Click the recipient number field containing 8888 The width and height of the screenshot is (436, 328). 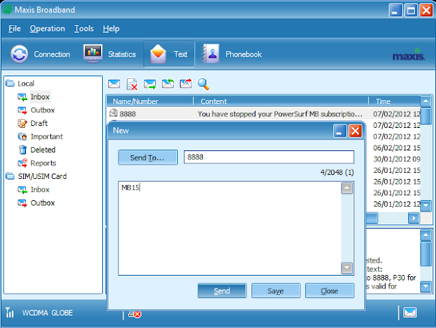[x=269, y=157]
